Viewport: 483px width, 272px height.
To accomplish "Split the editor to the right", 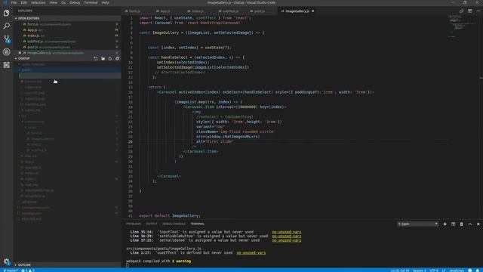I will (x=469, y=11).
